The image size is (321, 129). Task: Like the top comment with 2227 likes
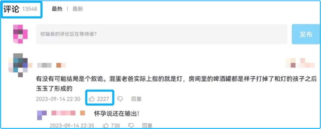(100, 99)
